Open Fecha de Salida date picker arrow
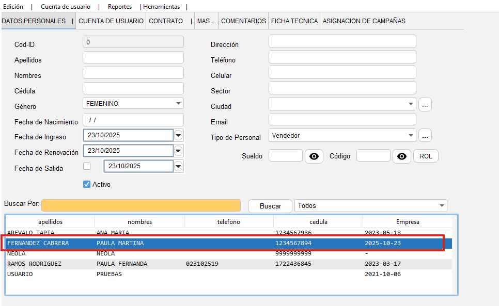The width and height of the screenshot is (499, 306). (179, 166)
